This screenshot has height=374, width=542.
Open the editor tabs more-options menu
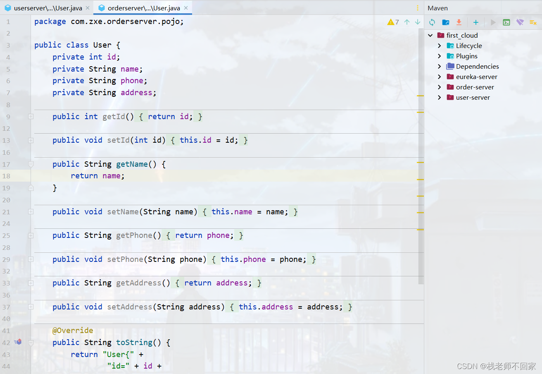point(418,8)
